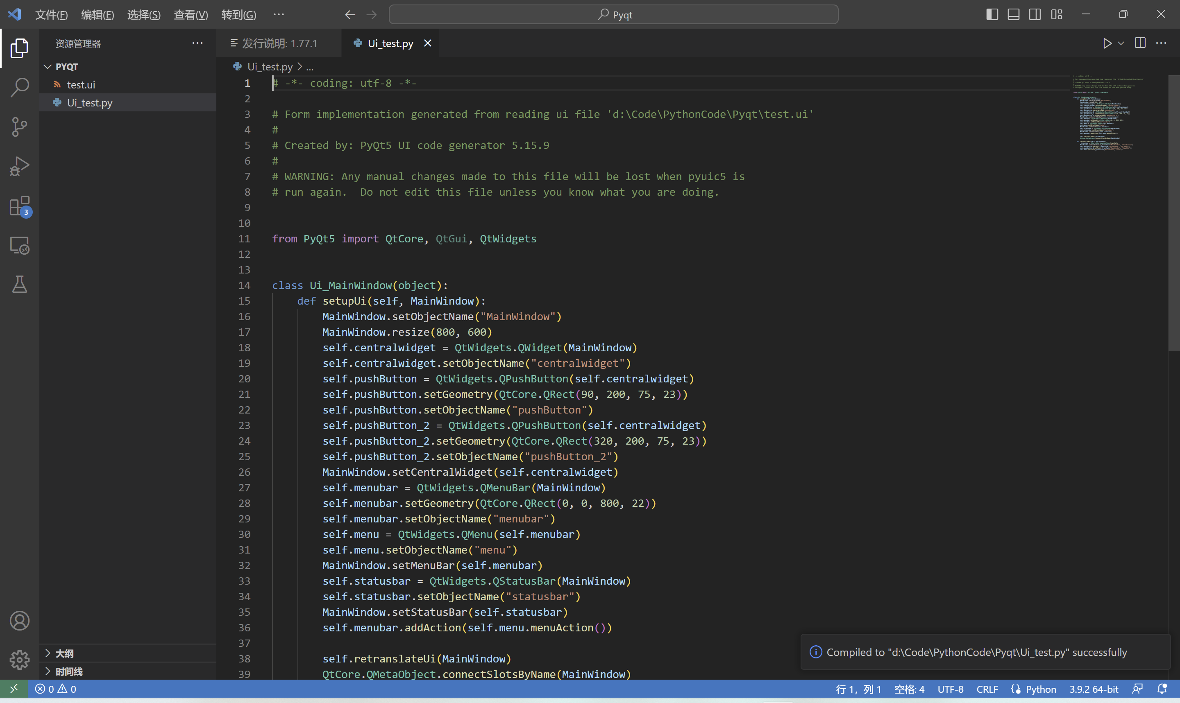Click the editor vertical scrollbar

click(x=1174, y=213)
